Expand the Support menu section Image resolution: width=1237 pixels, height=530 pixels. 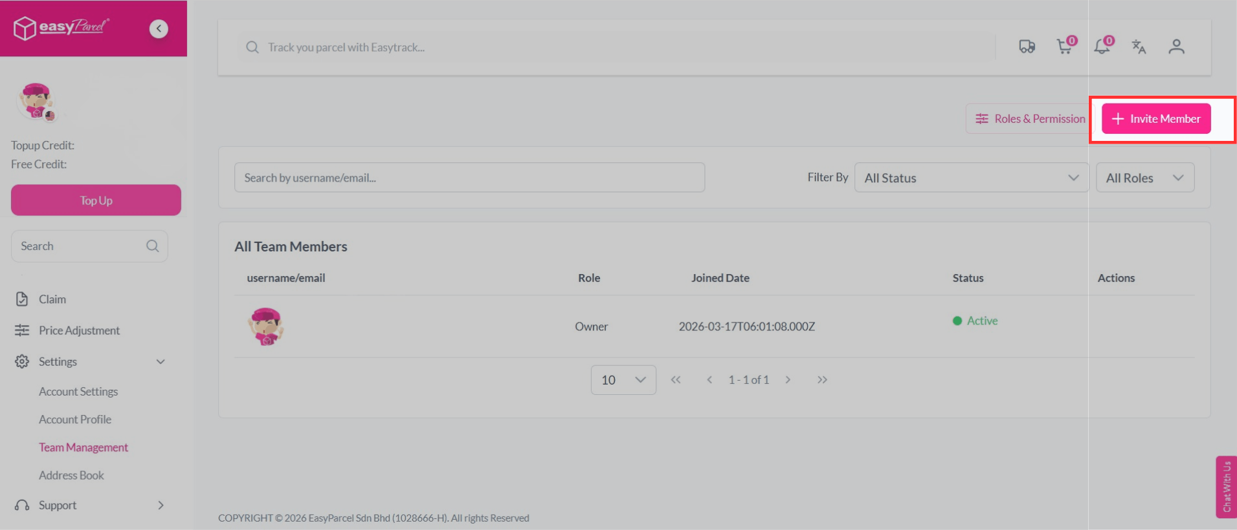point(161,505)
